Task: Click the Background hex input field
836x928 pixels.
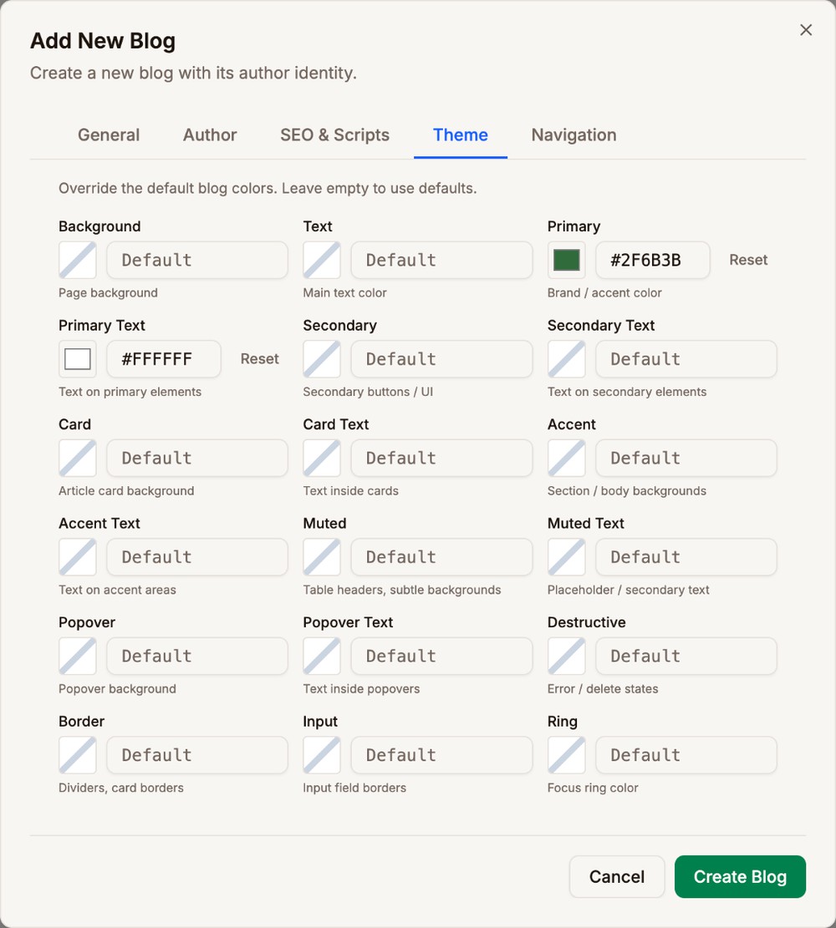Action: [x=197, y=260]
